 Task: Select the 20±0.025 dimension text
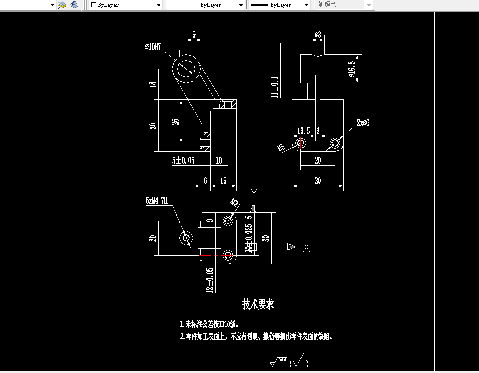pyautogui.click(x=248, y=238)
